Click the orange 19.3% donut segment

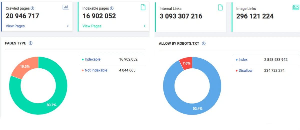point(25,67)
